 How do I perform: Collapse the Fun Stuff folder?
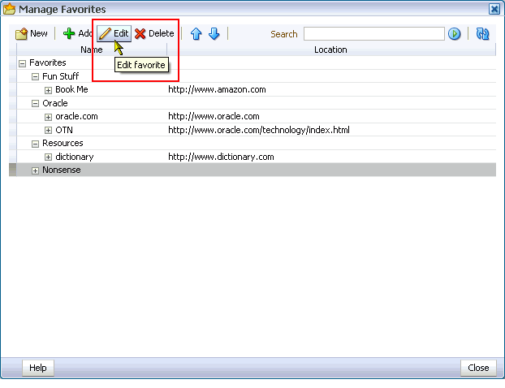point(35,76)
